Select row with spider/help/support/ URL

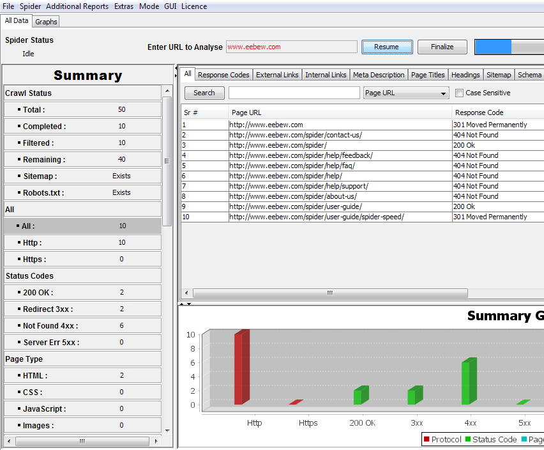363,186
